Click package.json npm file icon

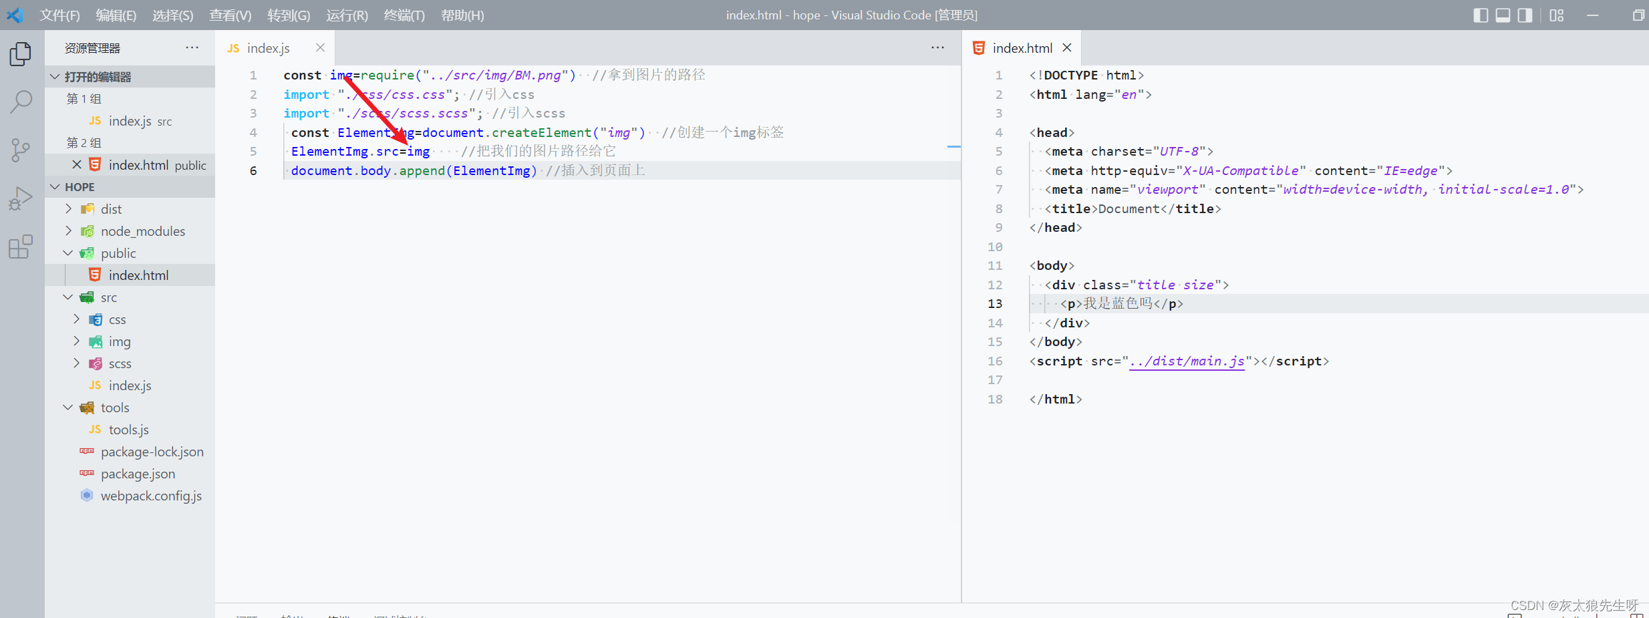pyautogui.click(x=87, y=473)
